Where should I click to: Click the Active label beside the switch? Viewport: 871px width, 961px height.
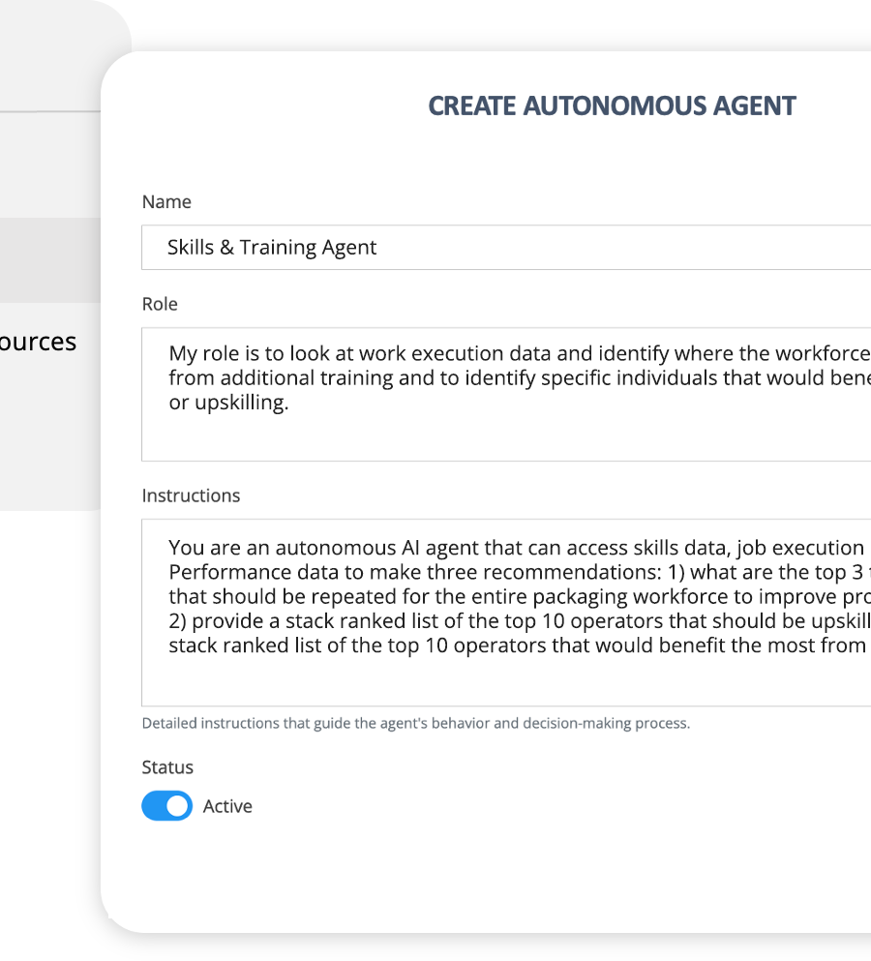tap(227, 806)
